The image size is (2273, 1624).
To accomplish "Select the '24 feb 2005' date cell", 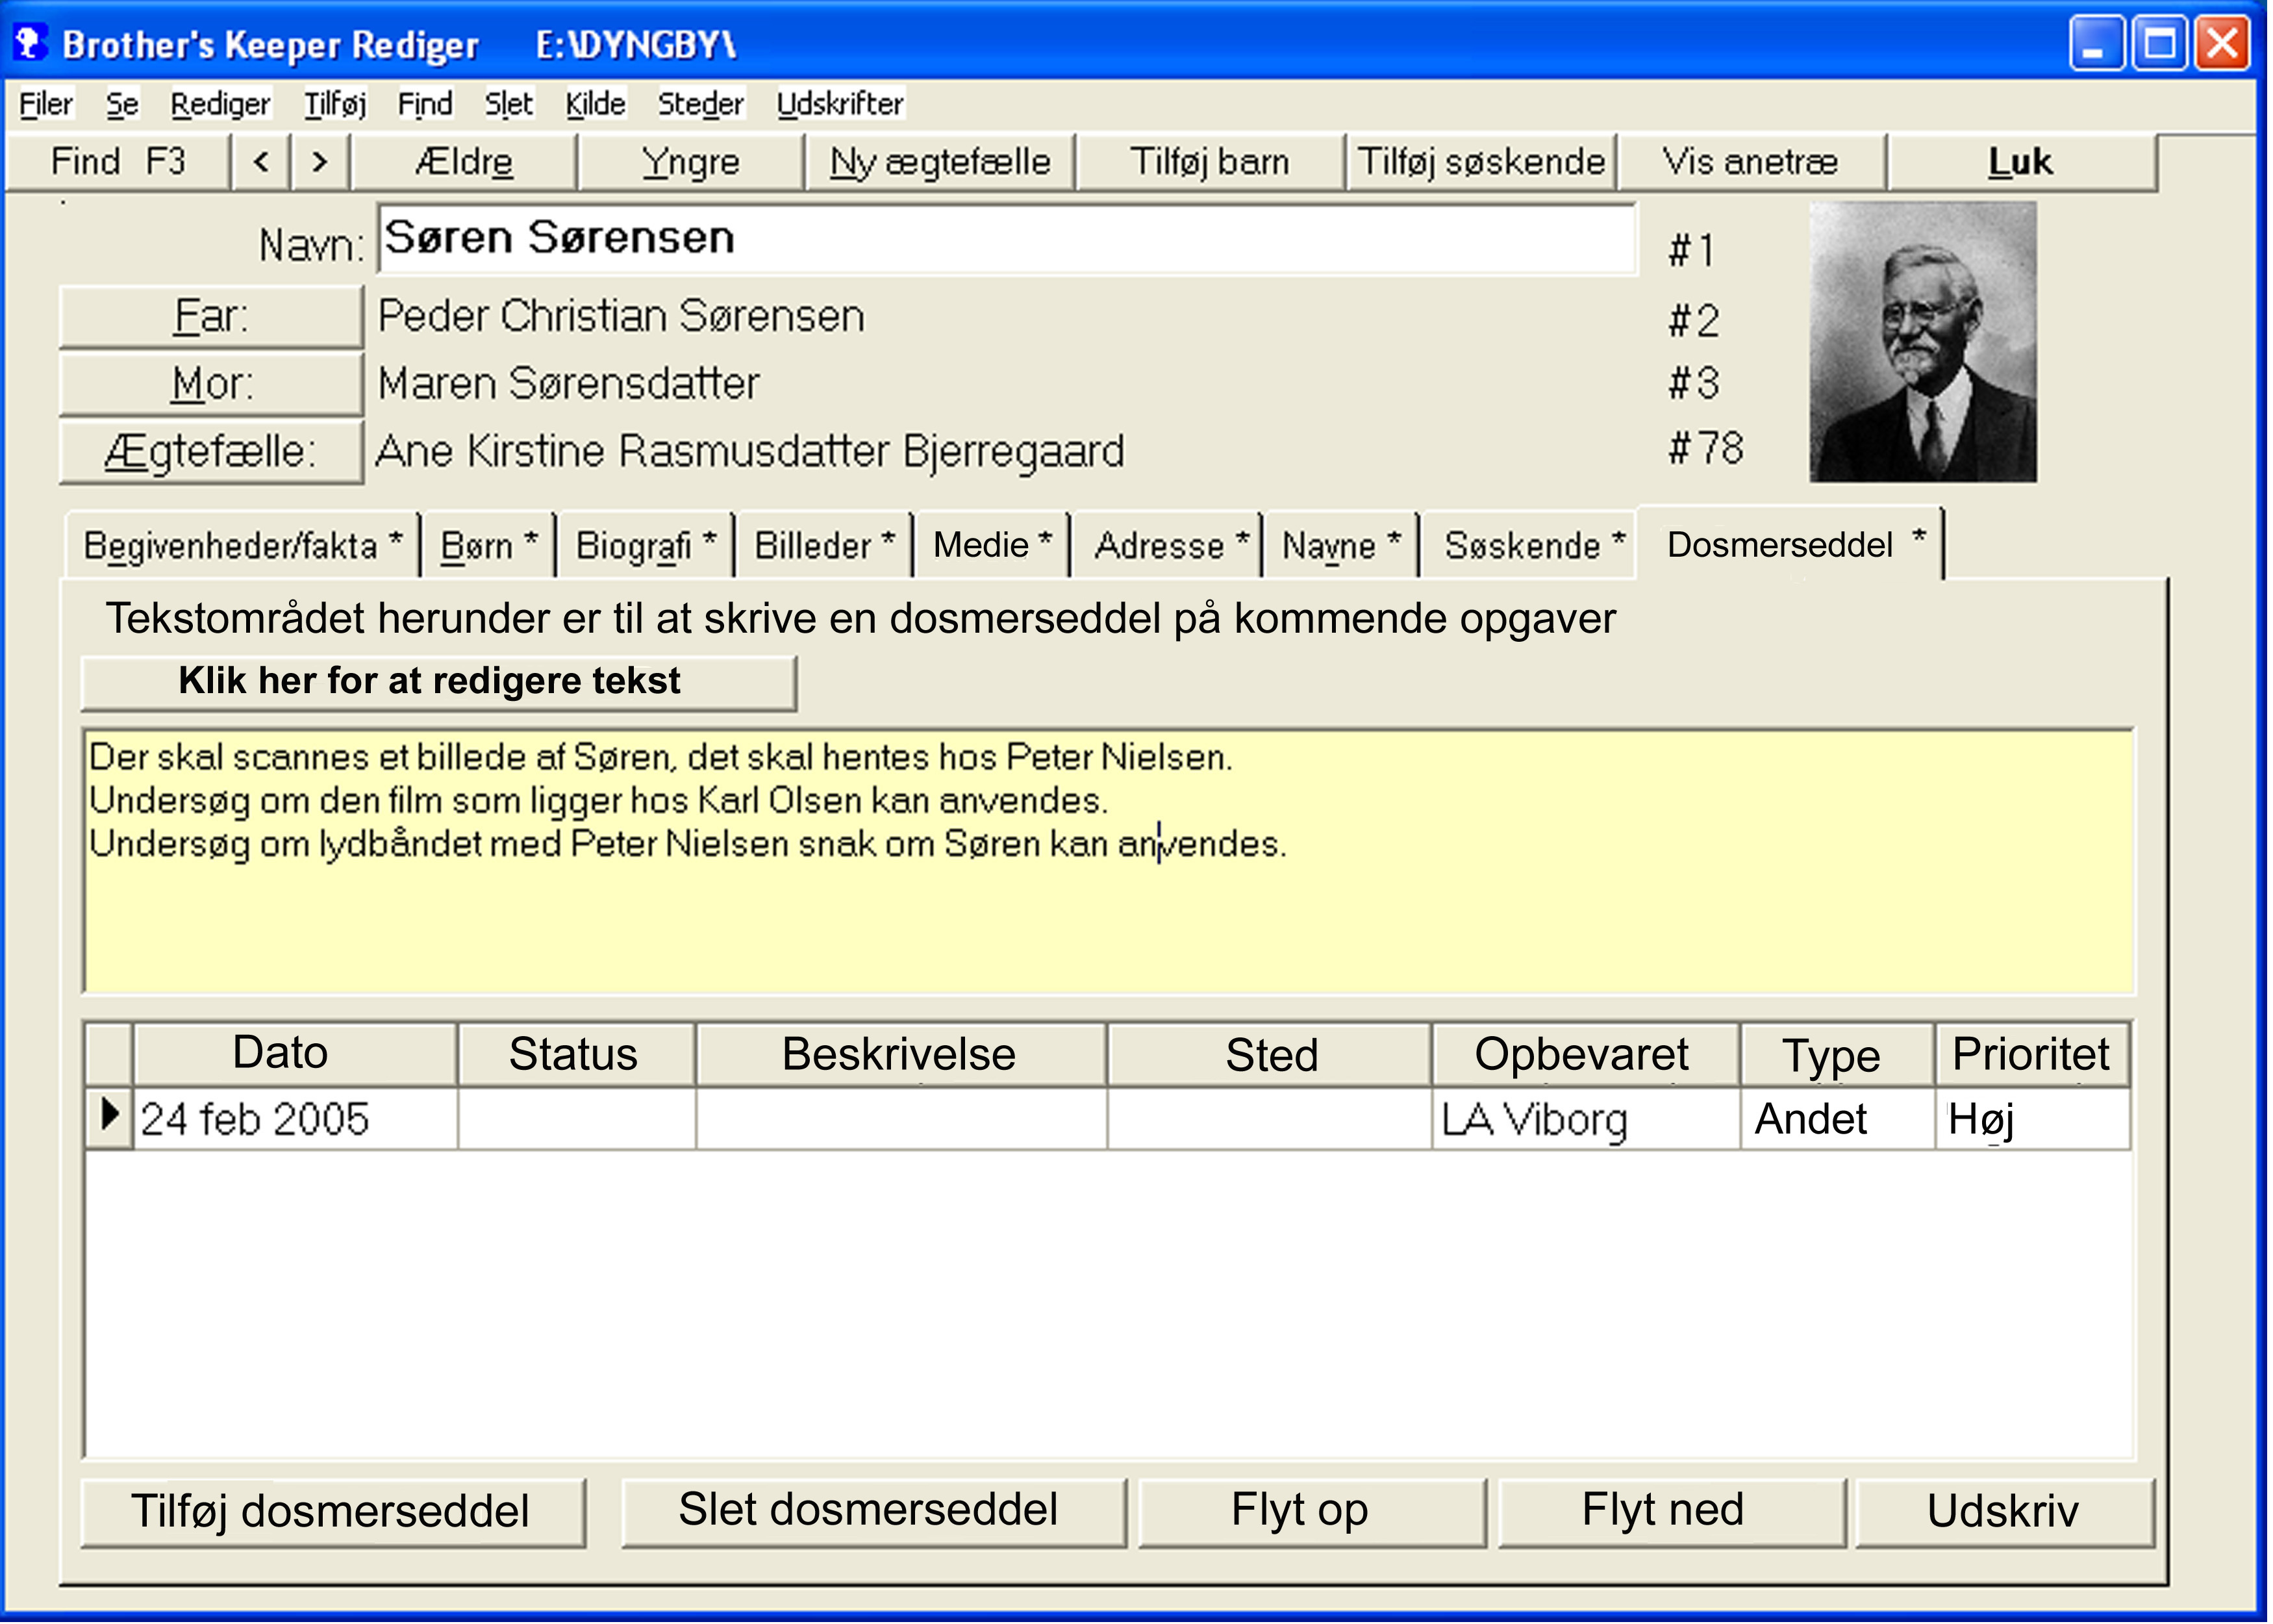I will [x=295, y=1118].
